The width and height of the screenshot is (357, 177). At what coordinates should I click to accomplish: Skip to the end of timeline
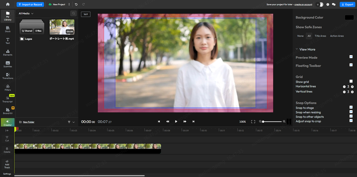193,122
